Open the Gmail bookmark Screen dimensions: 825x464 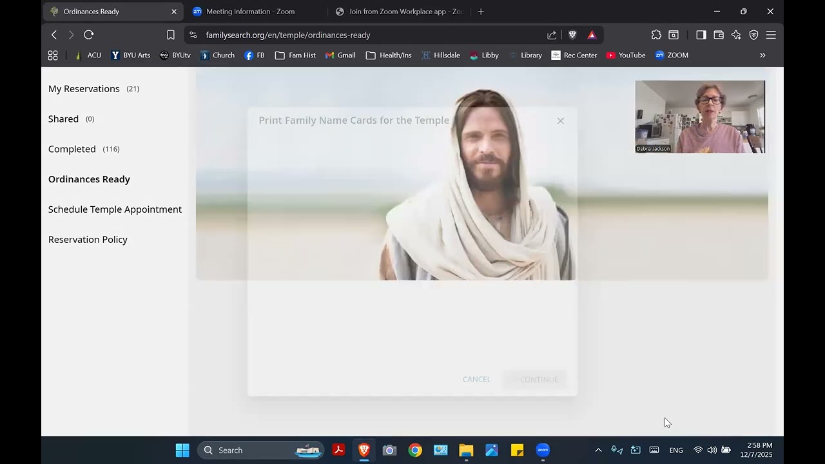point(340,55)
